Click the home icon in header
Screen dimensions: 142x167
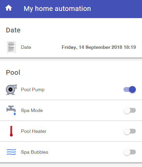9,8
